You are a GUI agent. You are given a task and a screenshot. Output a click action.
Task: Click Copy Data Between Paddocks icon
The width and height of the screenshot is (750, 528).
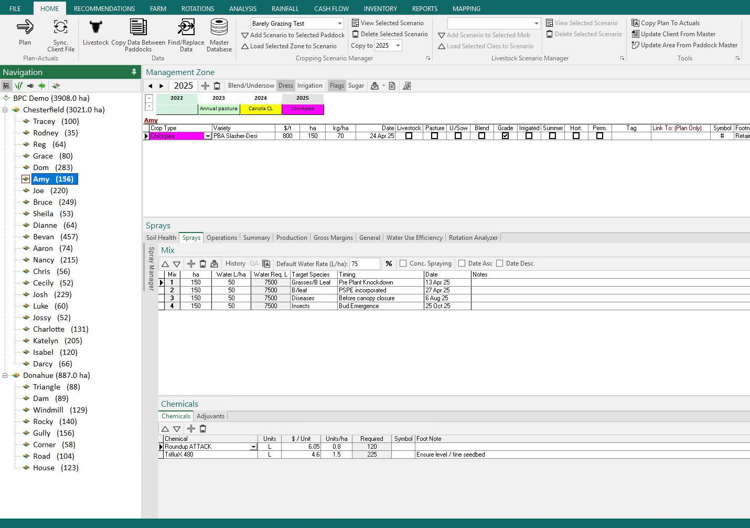(138, 27)
